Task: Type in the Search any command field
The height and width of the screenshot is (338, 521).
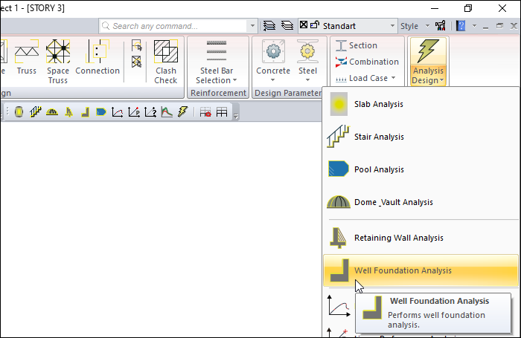Action: click(179, 26)
